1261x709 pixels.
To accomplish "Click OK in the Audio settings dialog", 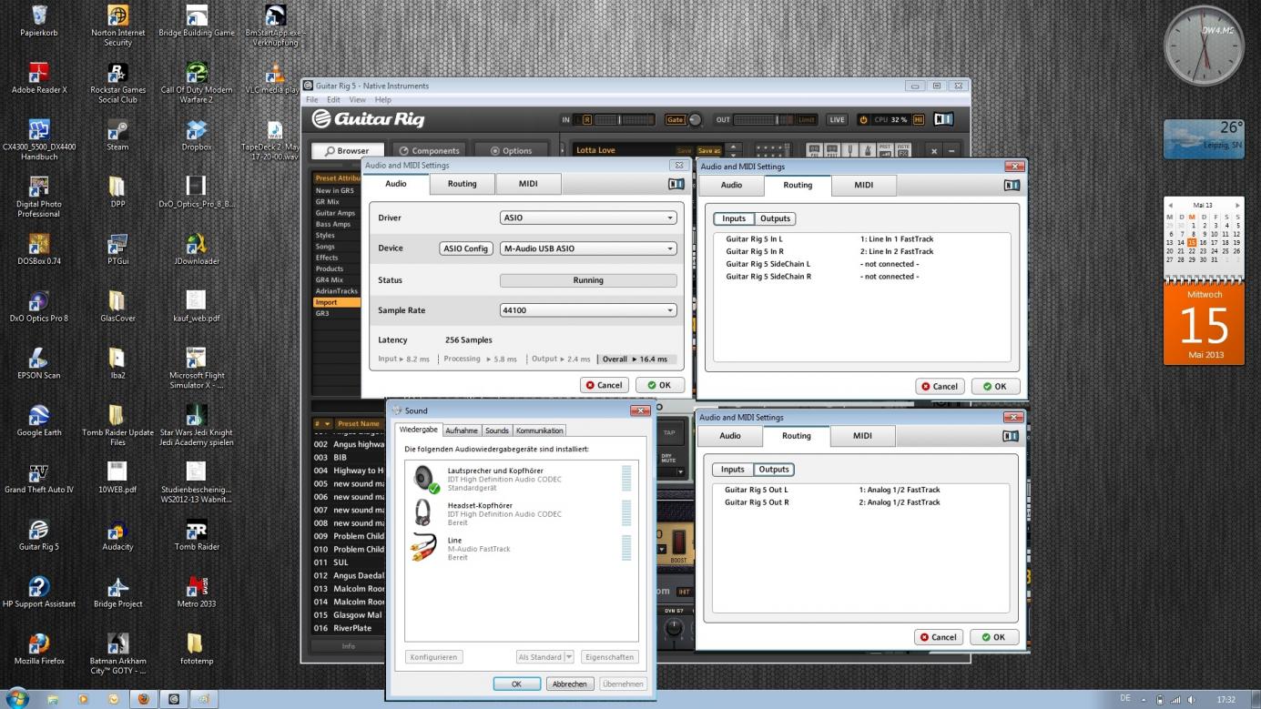I will click(660, 385).
